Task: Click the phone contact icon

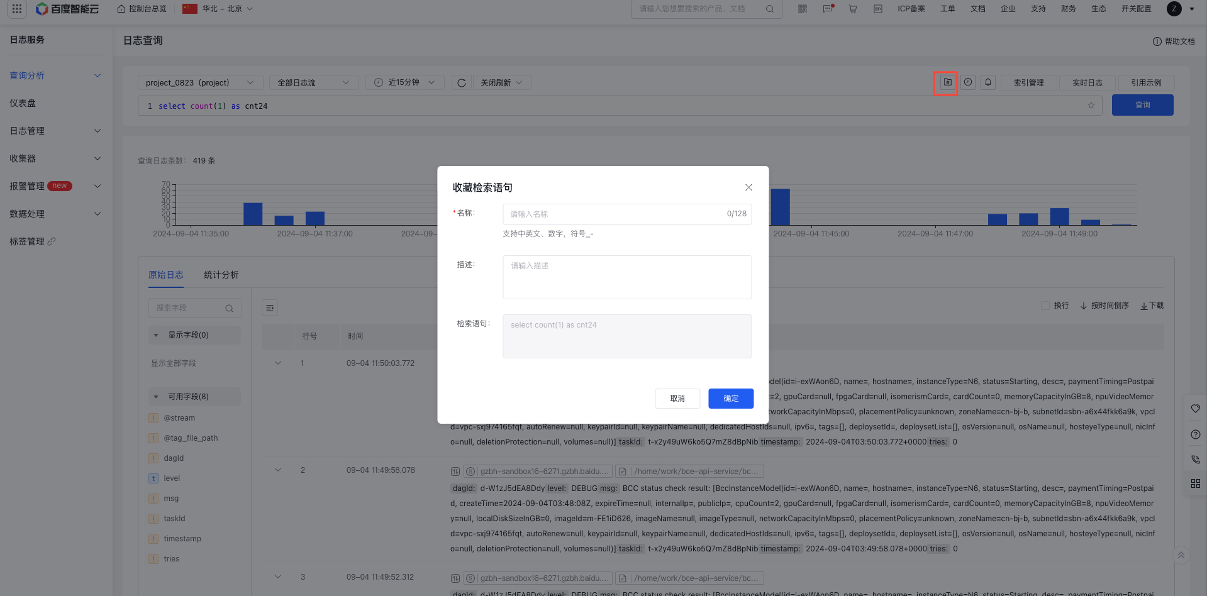Action: click(1196, 460)
